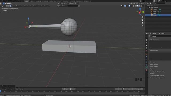The height and width of the screenshot is (96, 171).
Task: Open the World properties tab icon
Action: pyautogui.click(x=147, y=51)
